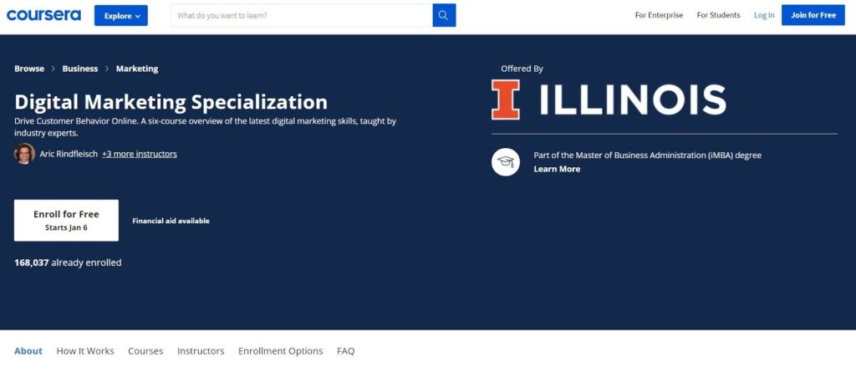Focus the 'What do you want to learn?' search field
The height and width of the screenshot is (372, 856).
[302, 15]
